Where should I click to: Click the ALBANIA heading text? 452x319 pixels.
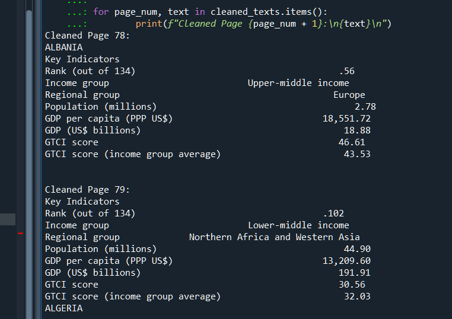[x=63, y=47]
